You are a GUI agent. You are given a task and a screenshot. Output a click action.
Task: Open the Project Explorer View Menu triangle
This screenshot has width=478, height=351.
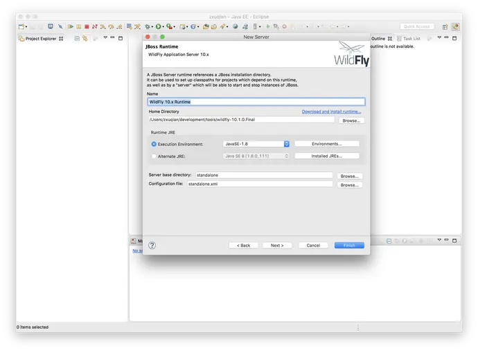[x=105, y=37]
